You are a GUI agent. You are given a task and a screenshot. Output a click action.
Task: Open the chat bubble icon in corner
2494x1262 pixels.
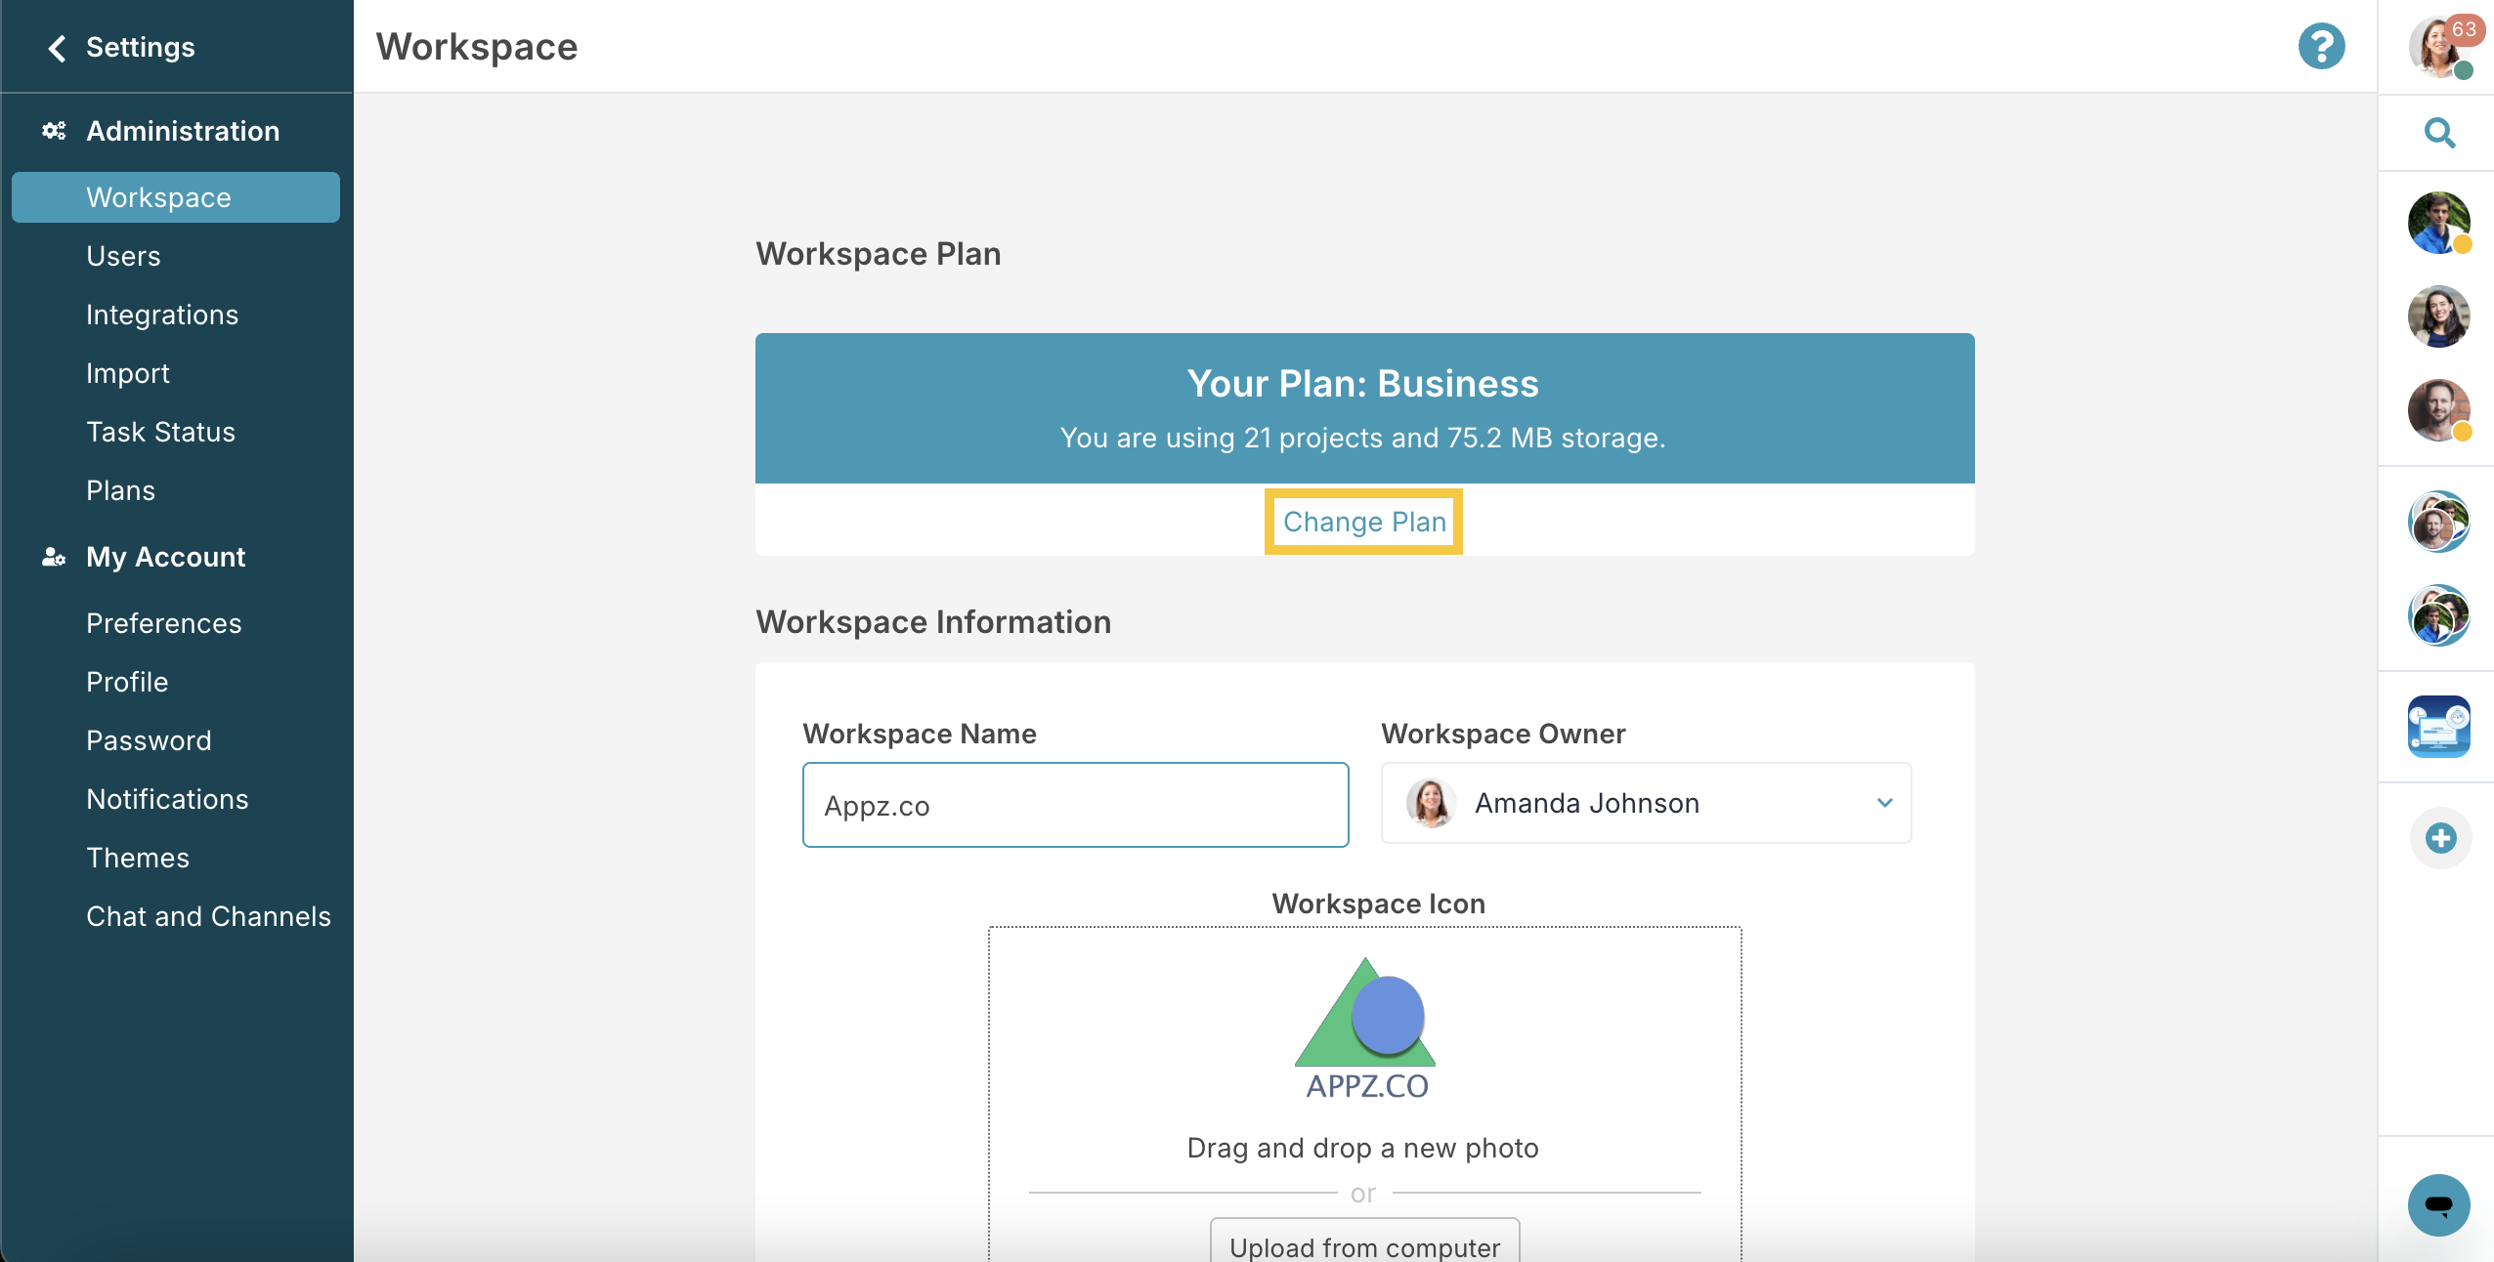point(2438,1204)
